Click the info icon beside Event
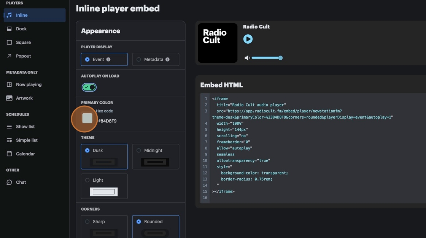Viewport: 426px width, 238px height. [108, 59]
